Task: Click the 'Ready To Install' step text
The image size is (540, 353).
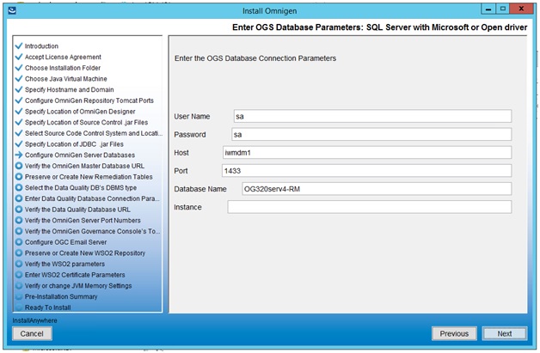Action: coord(48,307)
